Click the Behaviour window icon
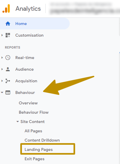Image resolution: width=120 pixels, height=164 pixels. coord(8,92)
